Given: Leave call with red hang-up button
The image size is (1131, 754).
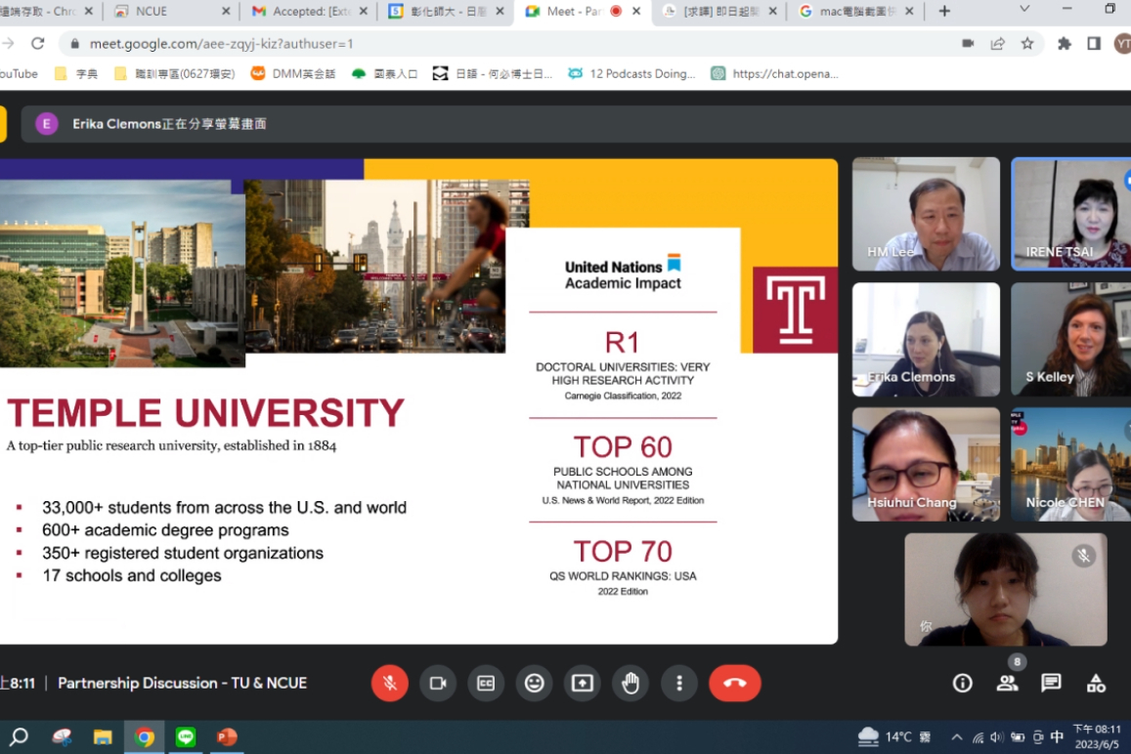Looking at the screenshot, I should click(x=734, y=683).
